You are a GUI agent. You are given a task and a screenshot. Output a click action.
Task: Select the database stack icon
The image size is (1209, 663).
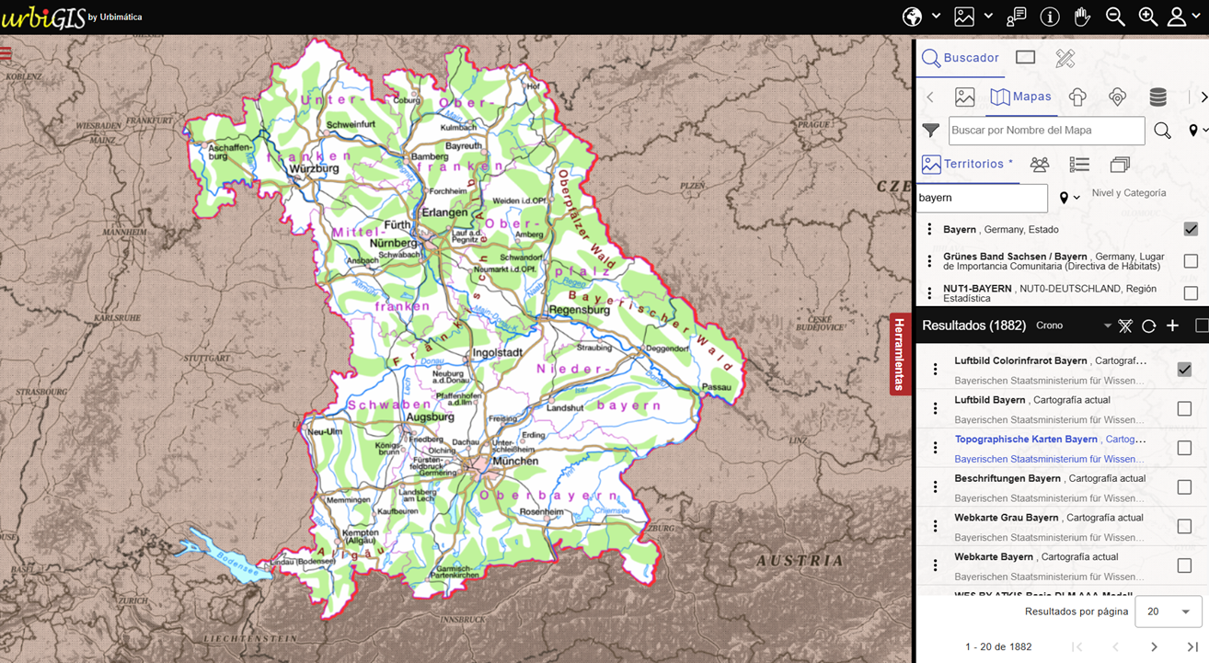[x=1157, y=97]
